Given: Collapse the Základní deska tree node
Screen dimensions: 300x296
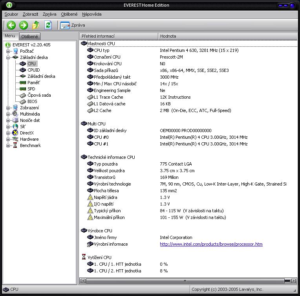Looking at the screenshot, I should pos(8,57).
